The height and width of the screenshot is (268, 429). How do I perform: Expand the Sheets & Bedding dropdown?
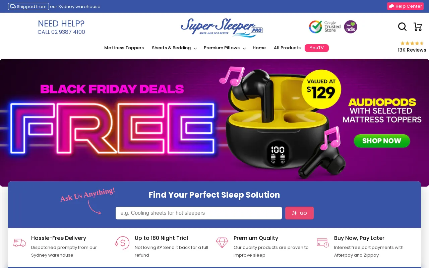click(x=174, y=48)
